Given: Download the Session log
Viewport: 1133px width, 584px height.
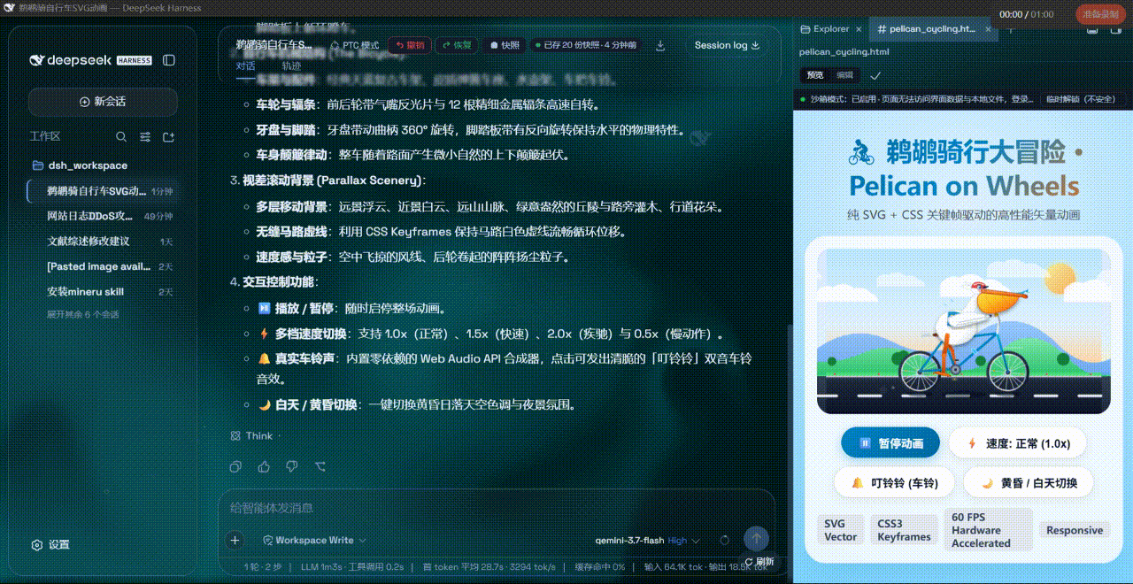Looking at the screenshot, I should pyautogui.click(x=727, y=45).
